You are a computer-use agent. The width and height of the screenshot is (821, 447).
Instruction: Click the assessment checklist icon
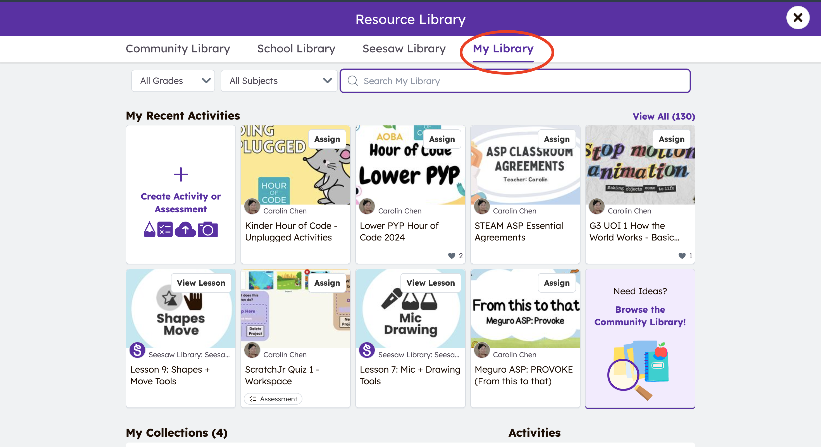point(165,229)
